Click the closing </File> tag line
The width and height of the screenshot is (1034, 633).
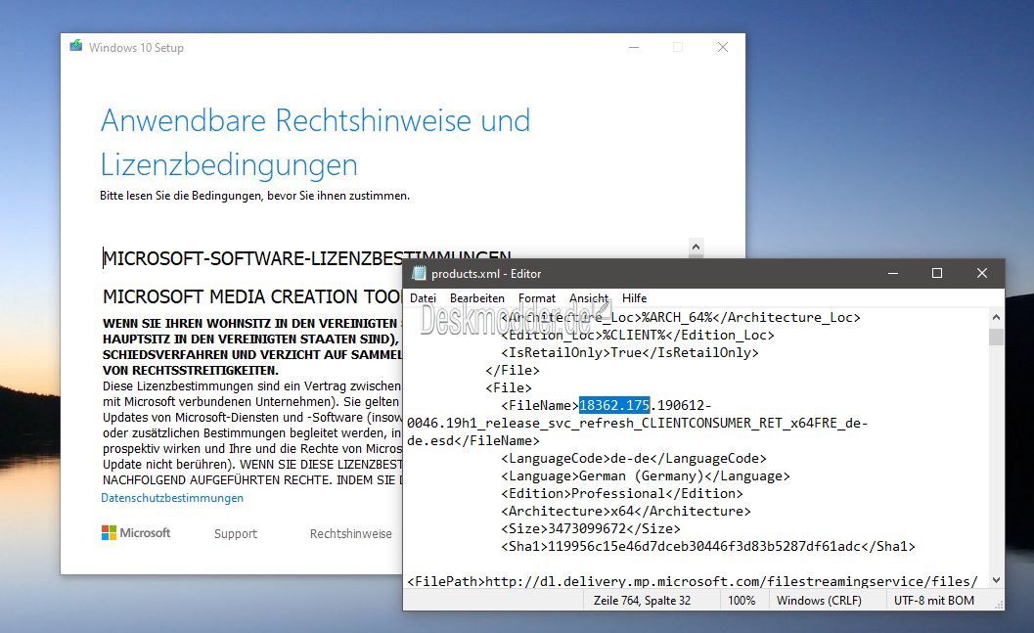point(513,370)
